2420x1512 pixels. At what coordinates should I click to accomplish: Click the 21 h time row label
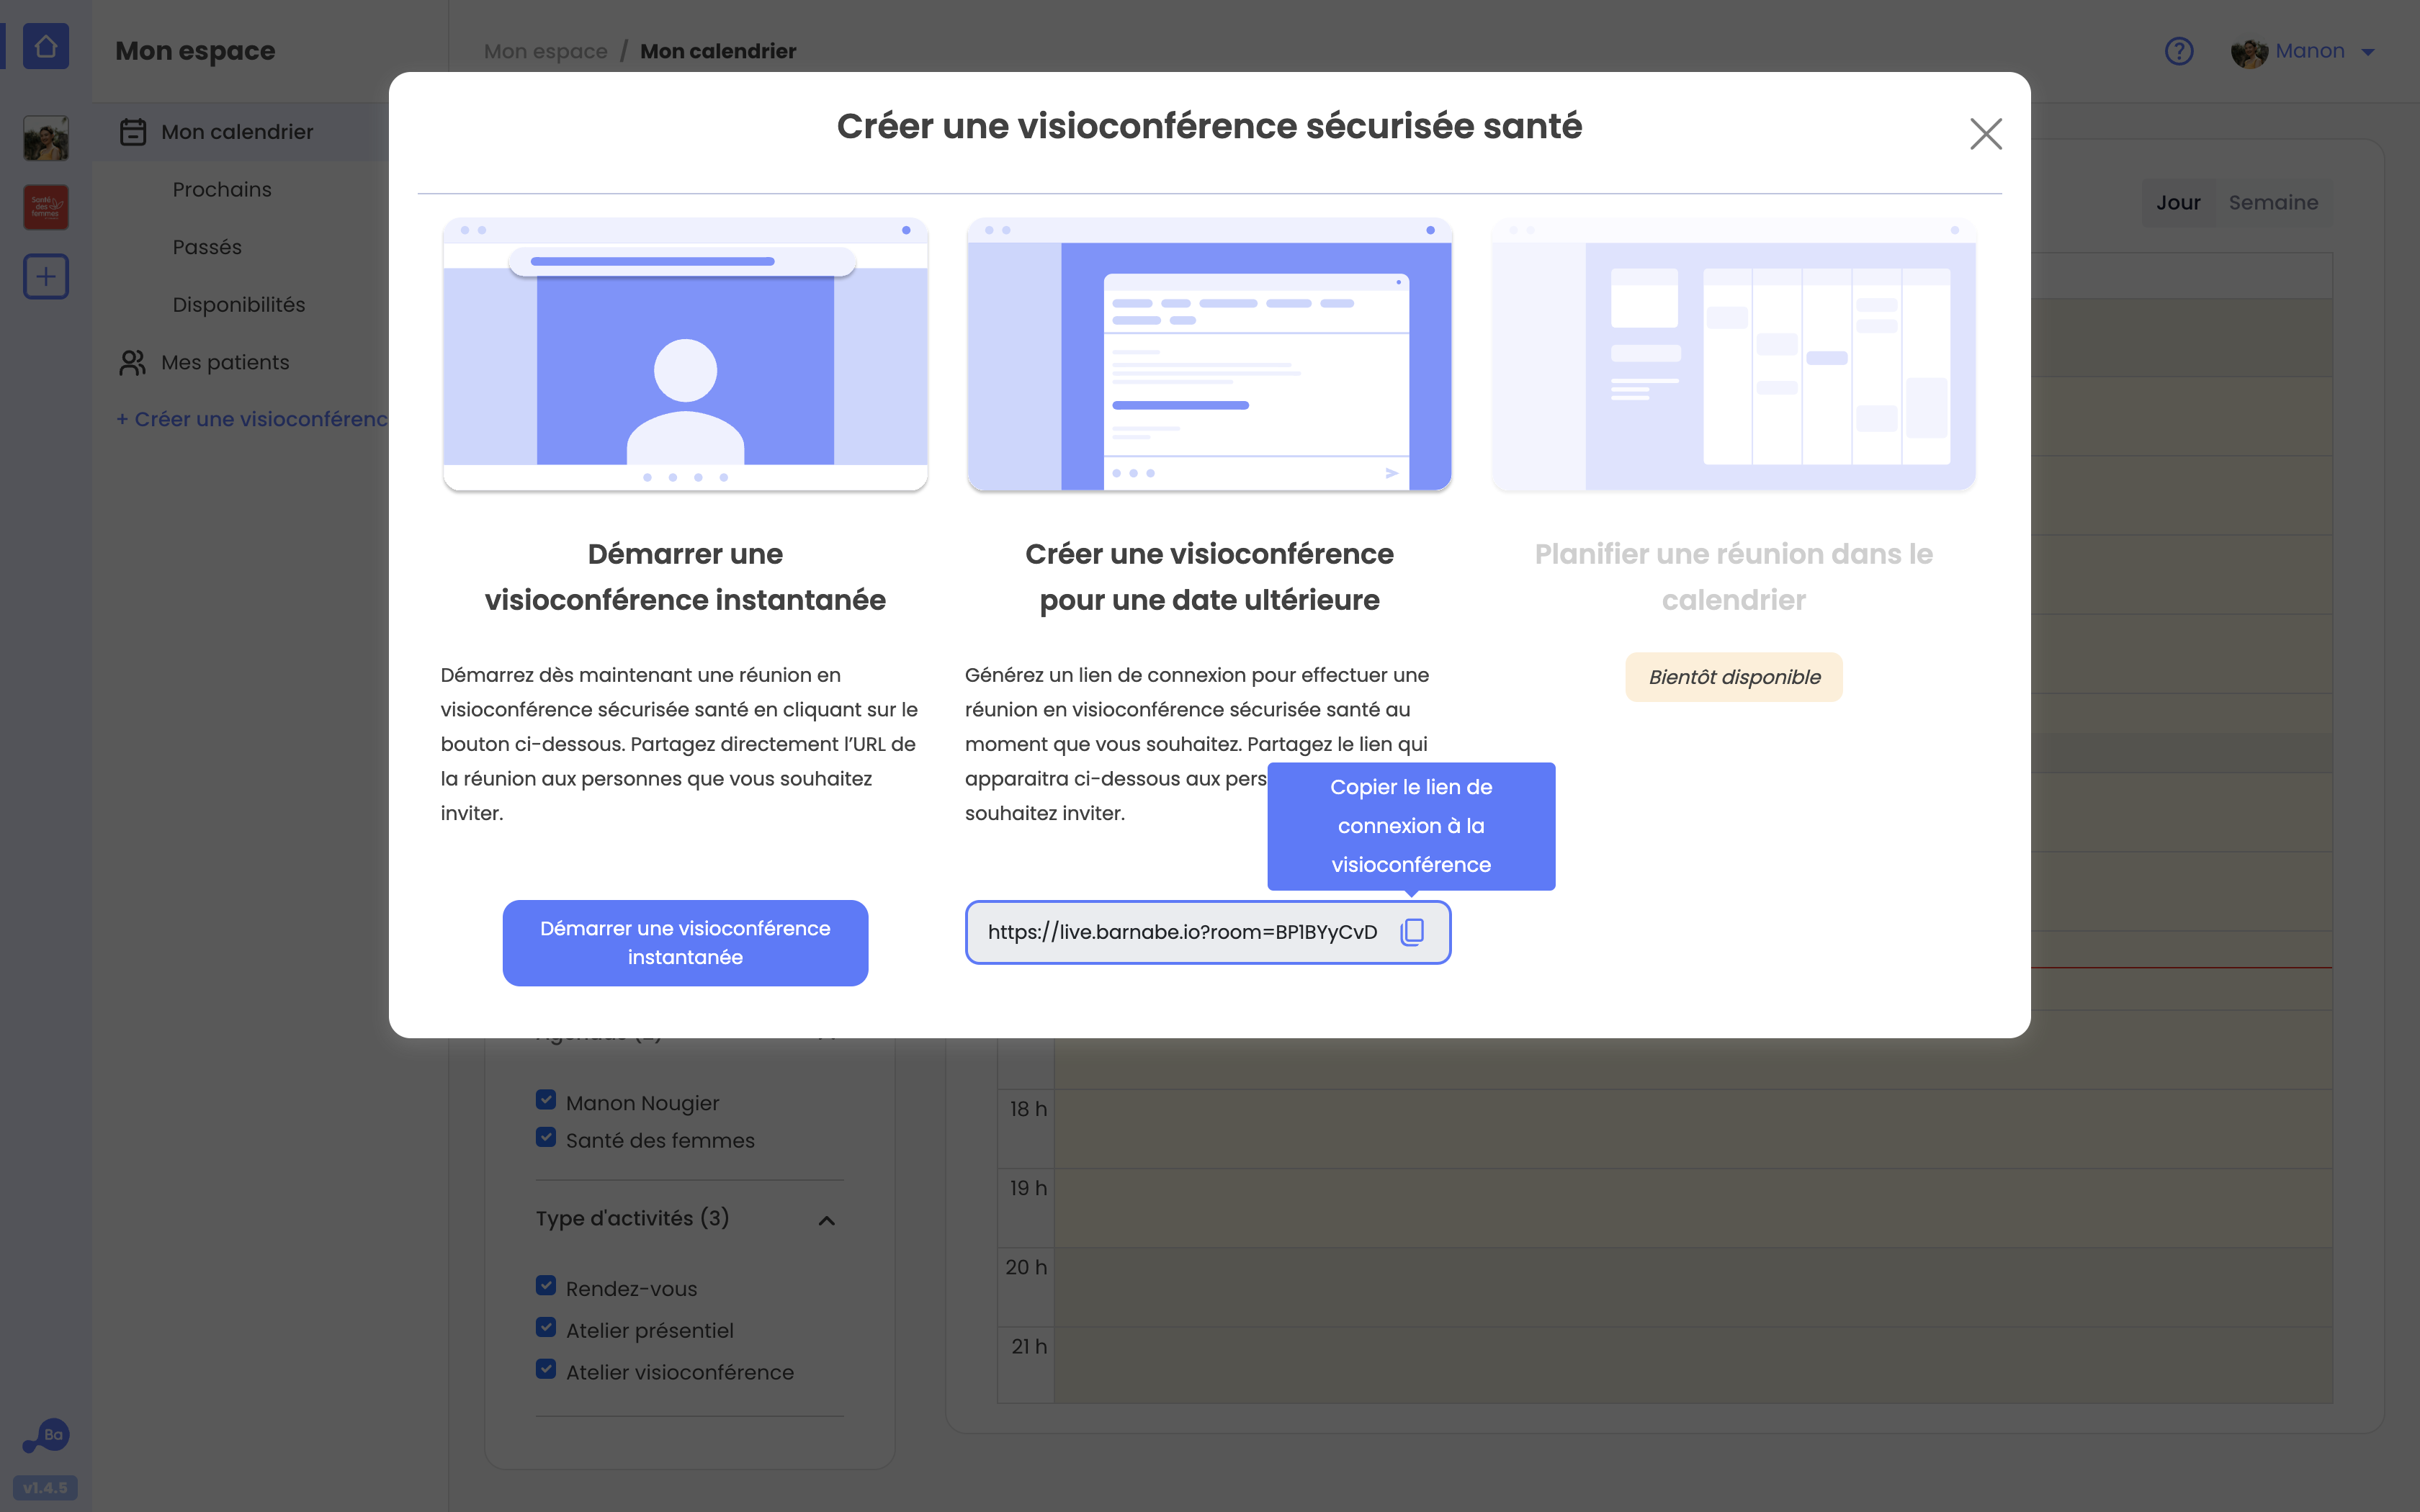(x=1029, y=1346)
